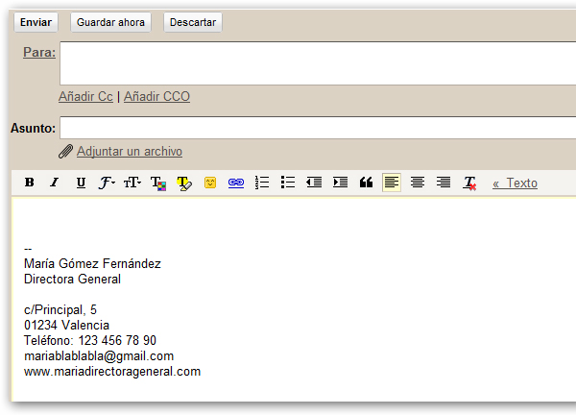Increase indent of the text
The height and width of the screenshot is (415, 576).
[x=340, y=183]
